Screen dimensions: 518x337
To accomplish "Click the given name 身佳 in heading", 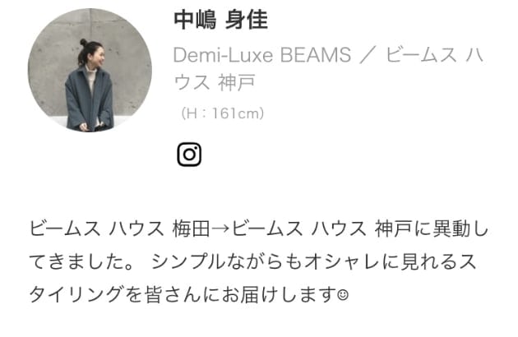I will (x=247, y=20).
